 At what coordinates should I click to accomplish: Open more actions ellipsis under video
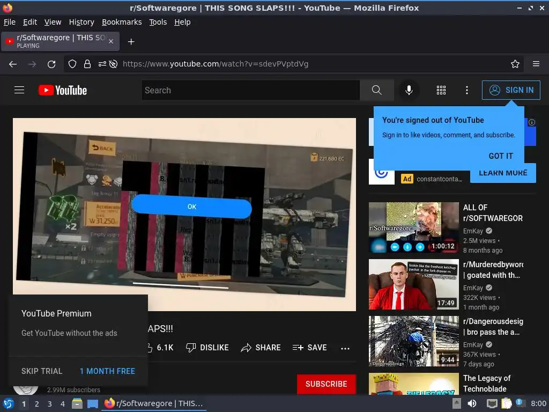click(x=345, y=348)
